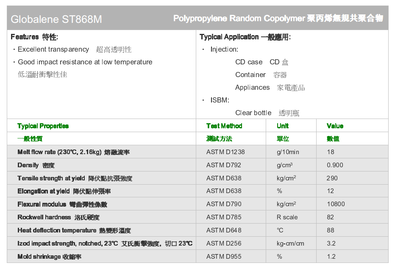Click the "Globalene ST868M" product title
The width and height of the screenshot is (395, 271).
point(56,19)
